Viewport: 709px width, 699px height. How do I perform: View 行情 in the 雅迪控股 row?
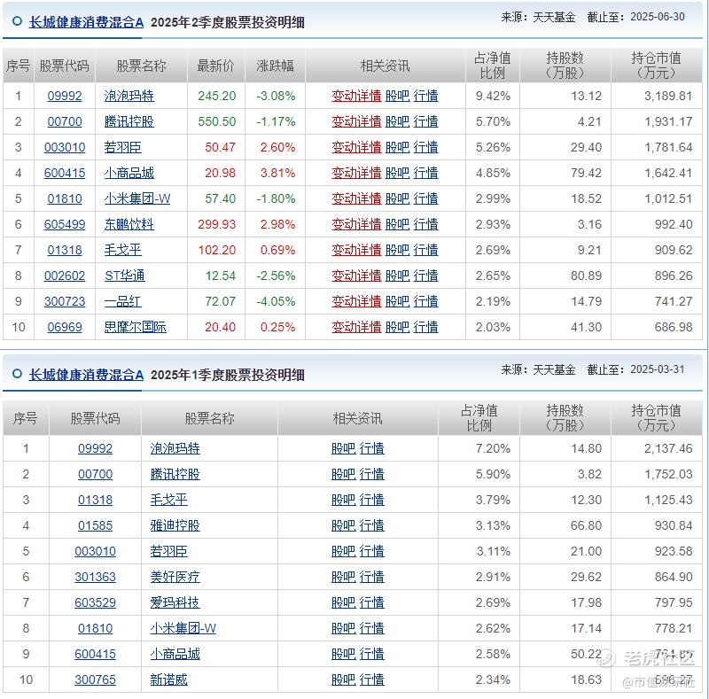[371, 526]
